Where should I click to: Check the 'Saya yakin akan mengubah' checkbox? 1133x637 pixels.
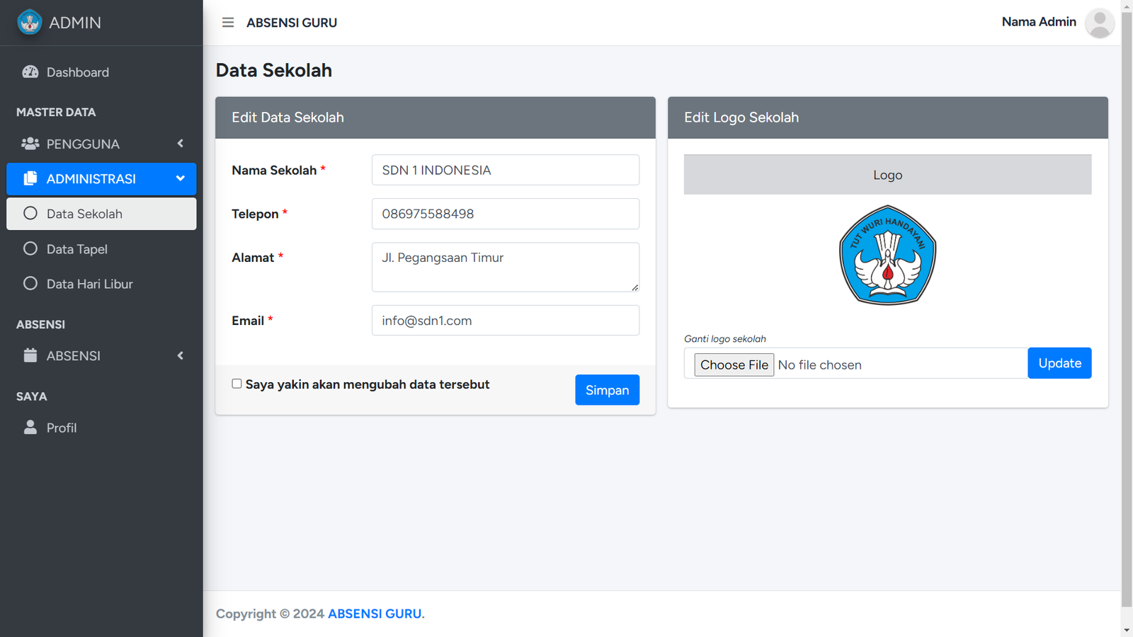[237, 384]
